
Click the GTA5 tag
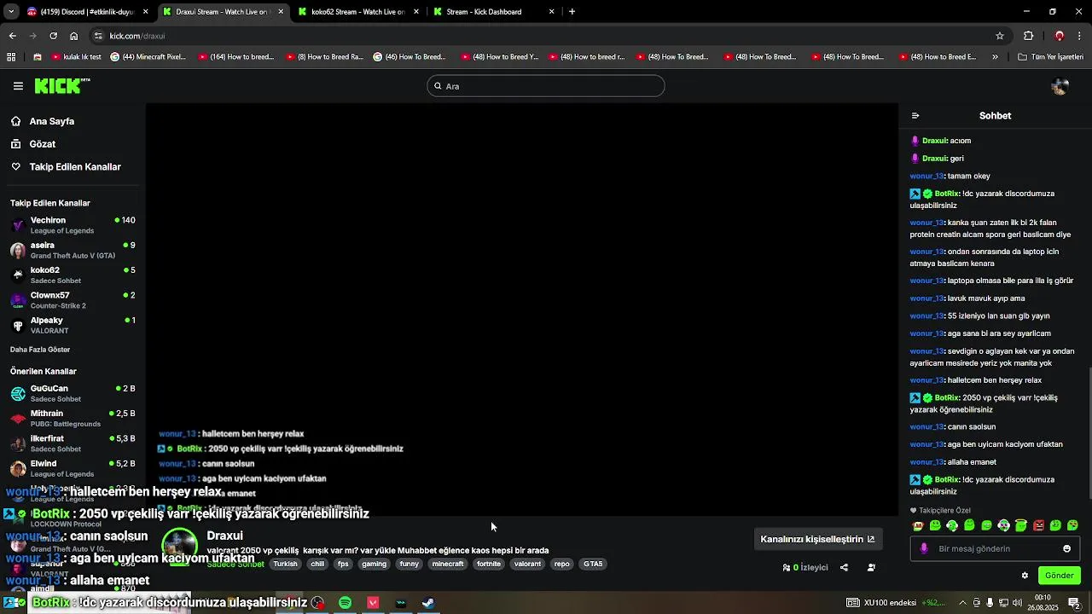[x=593, y=564]
